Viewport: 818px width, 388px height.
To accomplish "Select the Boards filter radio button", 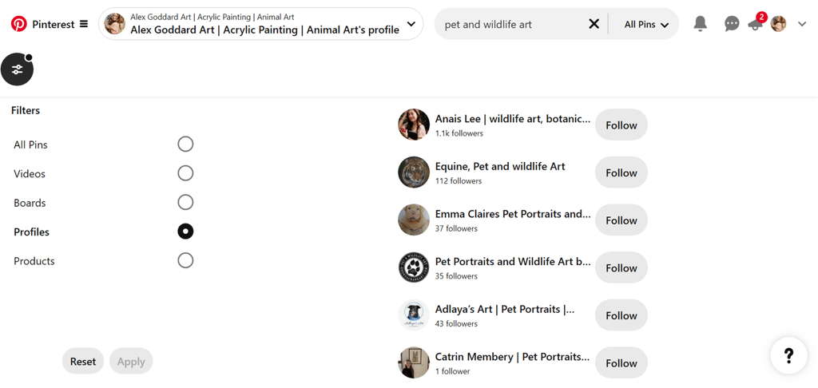I will [185, 203].
